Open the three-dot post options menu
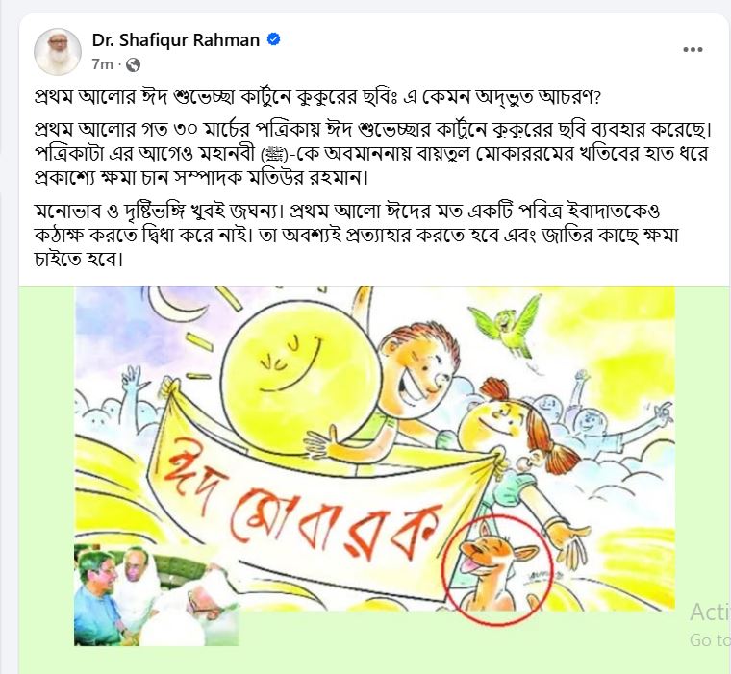This screenshot has width=731, height=674. tap(693, 49)
